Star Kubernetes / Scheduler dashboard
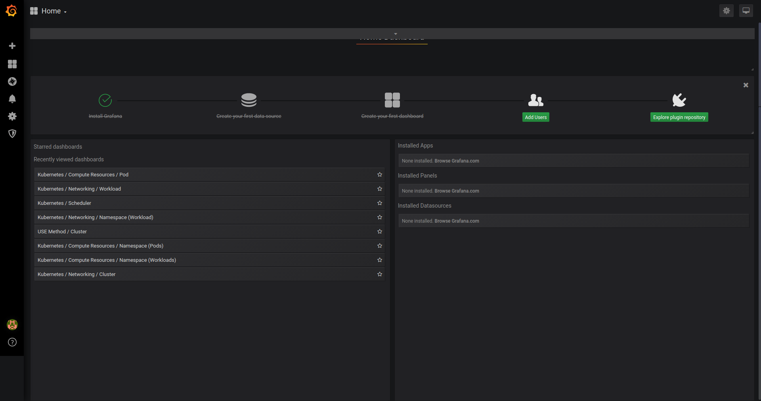Viewport: 761px width, 401px height. coord(380,203)
